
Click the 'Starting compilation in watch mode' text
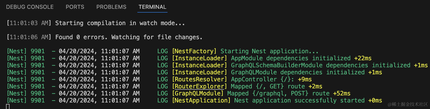pyautogui.click(x=120, y=23)
